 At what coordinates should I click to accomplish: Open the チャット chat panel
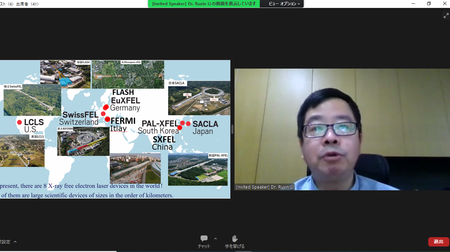point(204,242)
